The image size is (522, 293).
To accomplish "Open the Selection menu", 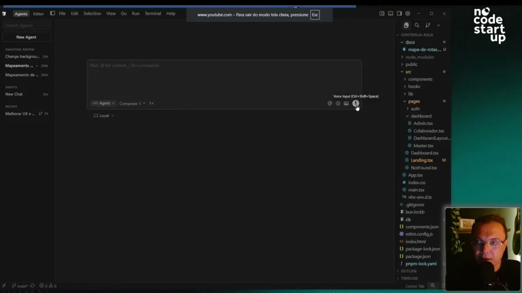I will click(x=92, y=14).
